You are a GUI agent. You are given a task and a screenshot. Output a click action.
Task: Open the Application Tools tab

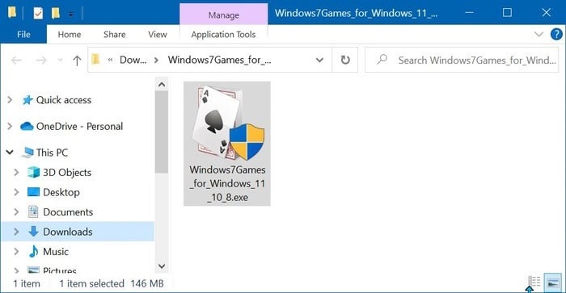click(x=223, y=34)
